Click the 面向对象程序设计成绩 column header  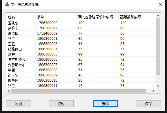(x=97, y=17)
